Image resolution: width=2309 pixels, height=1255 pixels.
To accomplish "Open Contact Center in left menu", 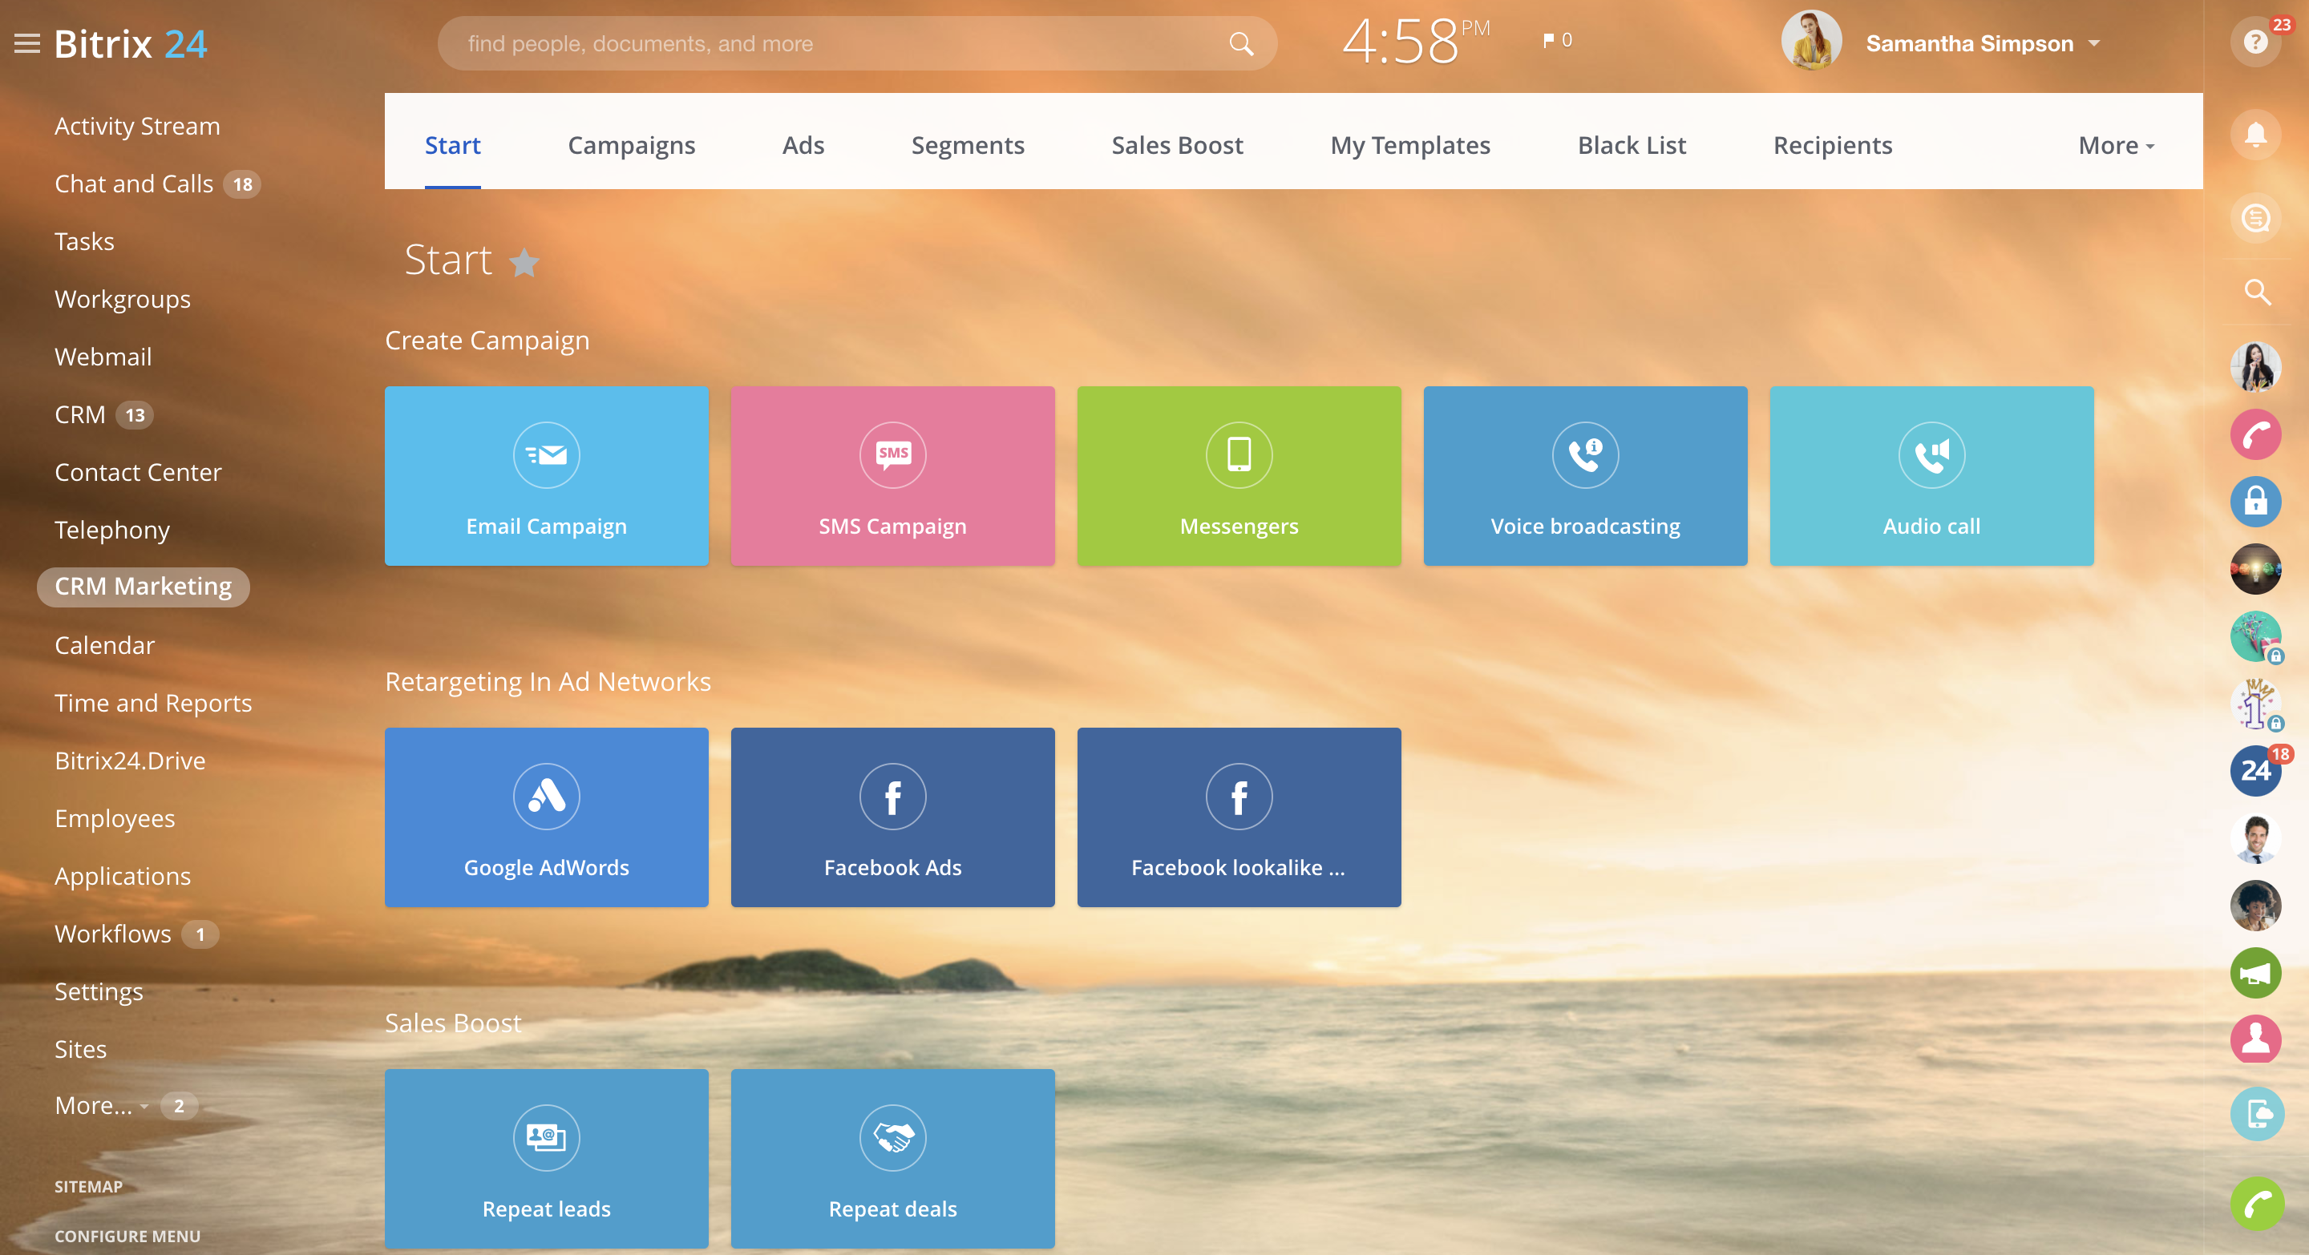I will 138,472.
